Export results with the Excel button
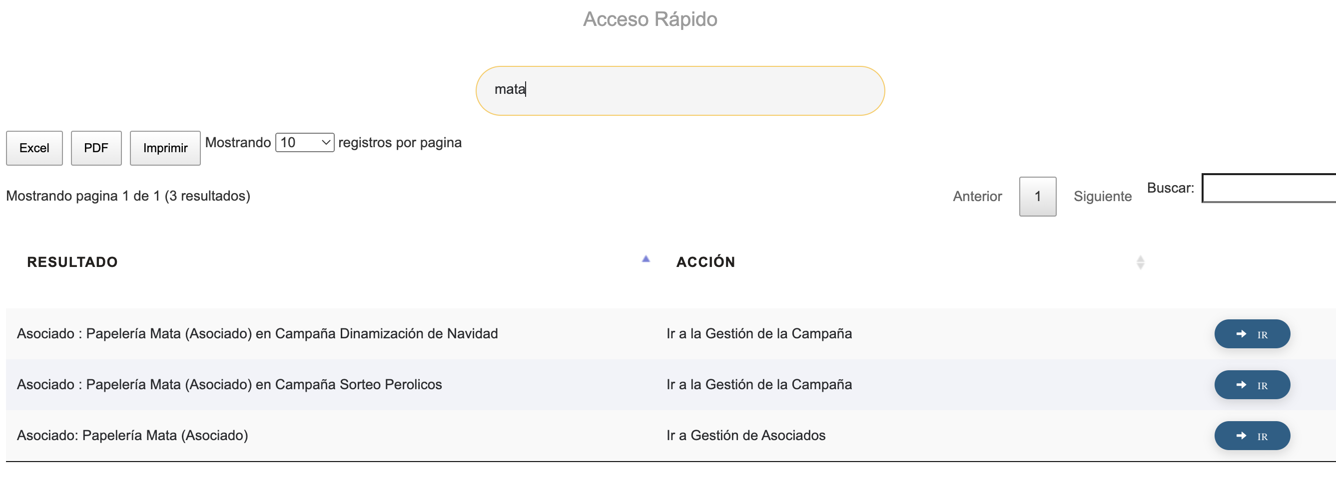 point(34,148)
